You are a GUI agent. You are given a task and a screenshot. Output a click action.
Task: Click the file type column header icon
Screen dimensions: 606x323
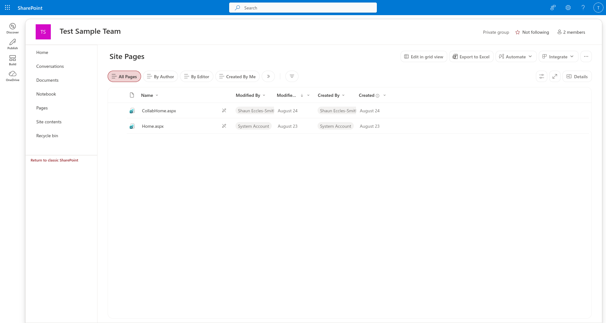[132, 95]
